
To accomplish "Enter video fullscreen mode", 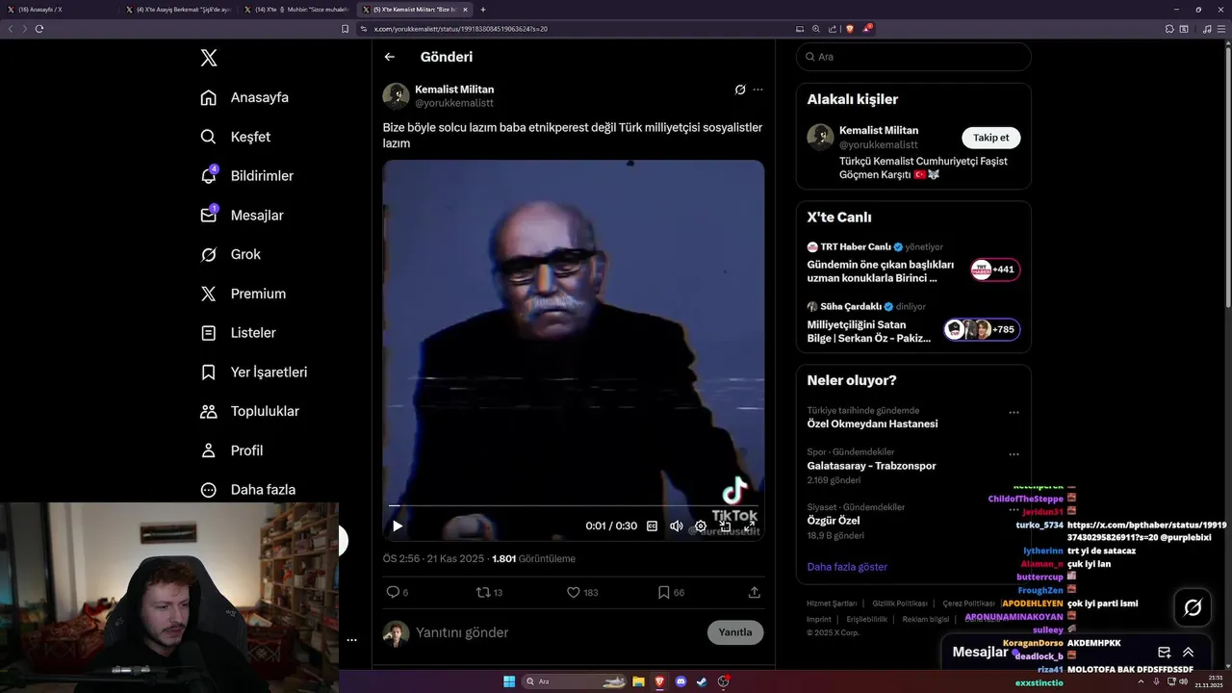I will click(x=751, y=526).
